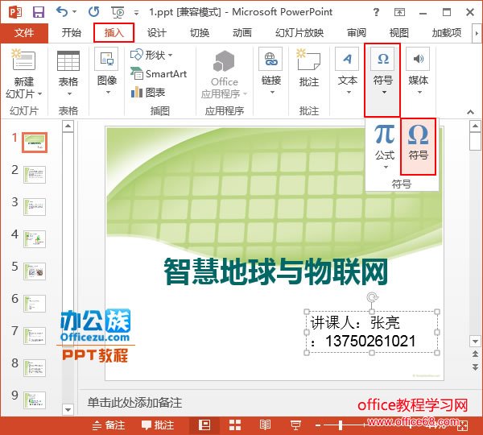Viewport: 483px width, 435px height.
Task: Click the 符号 group button in ribbon
Action: coord(382,80)
